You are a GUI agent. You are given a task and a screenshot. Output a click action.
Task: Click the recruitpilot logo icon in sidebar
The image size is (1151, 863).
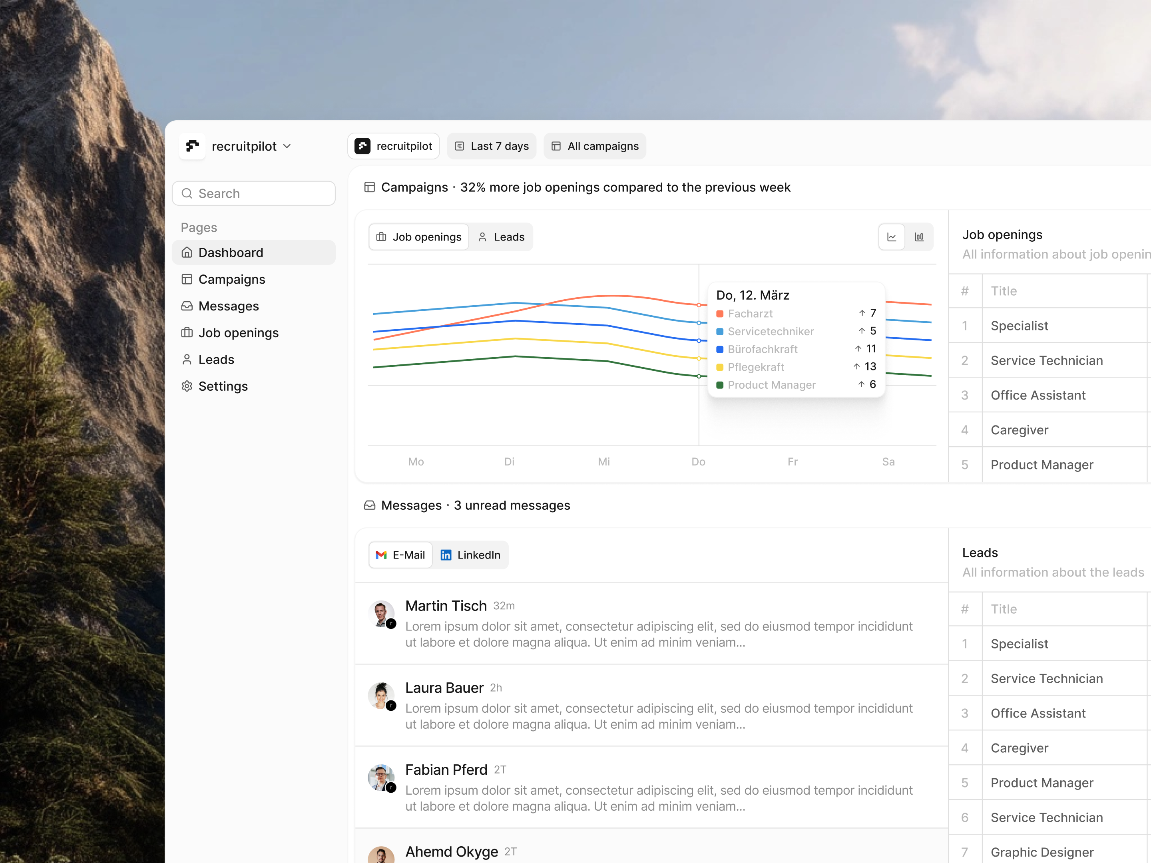[193, 146]
